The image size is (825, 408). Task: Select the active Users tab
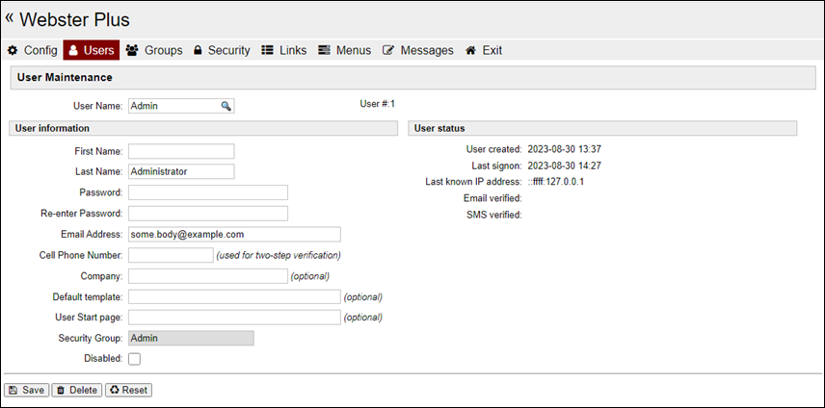[x=92, y=50]
